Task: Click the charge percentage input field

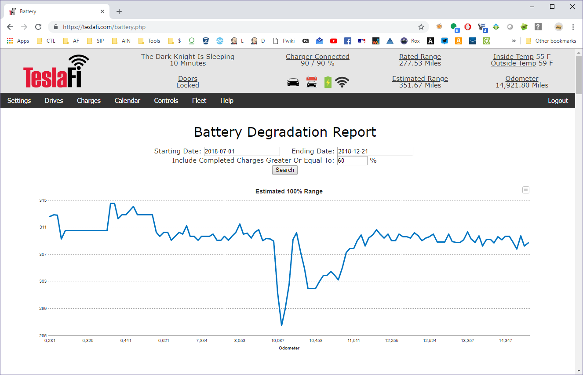Action: [352, 160]
